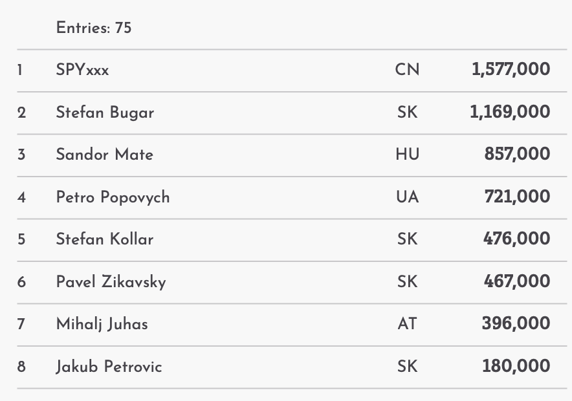Click Jakub Petrovic's name
Viewport: 572px width, 401px height.
109,367
